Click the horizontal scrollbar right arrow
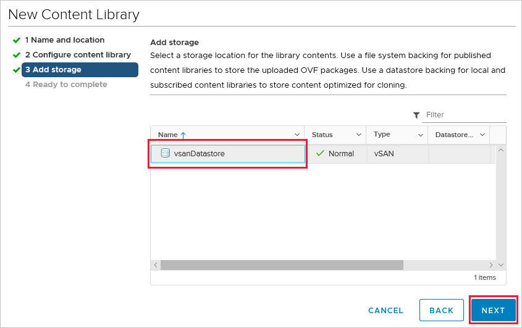522x328 pixels. pyautogui.click(x=491, y=265)
